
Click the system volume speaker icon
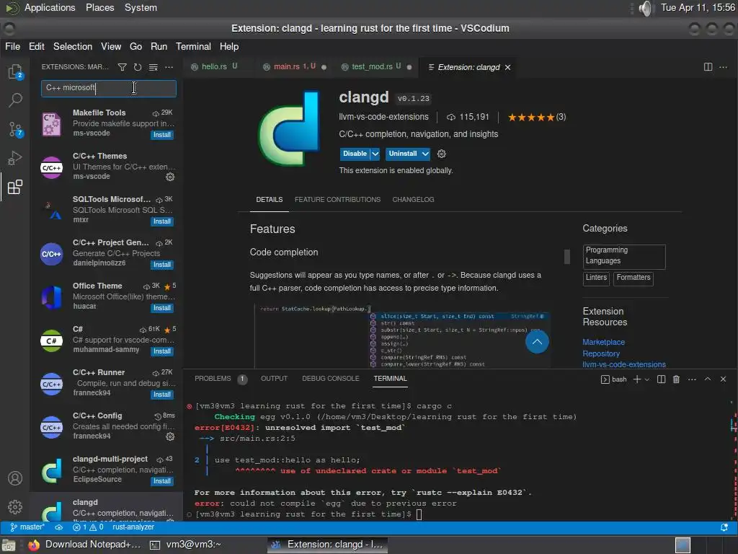pyautogui.click(x=647, y=8)
